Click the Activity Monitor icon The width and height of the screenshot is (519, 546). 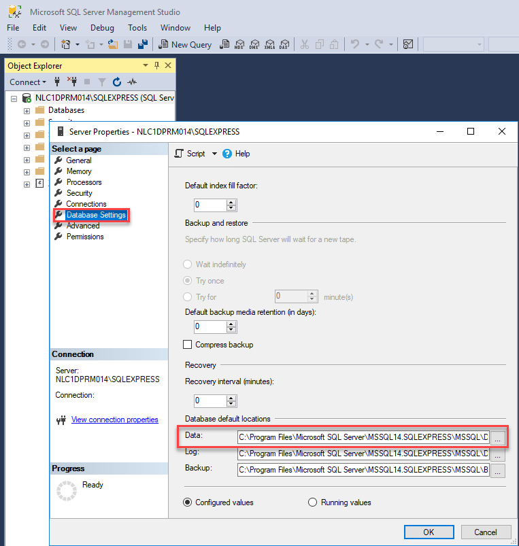(x=132, y=82)
